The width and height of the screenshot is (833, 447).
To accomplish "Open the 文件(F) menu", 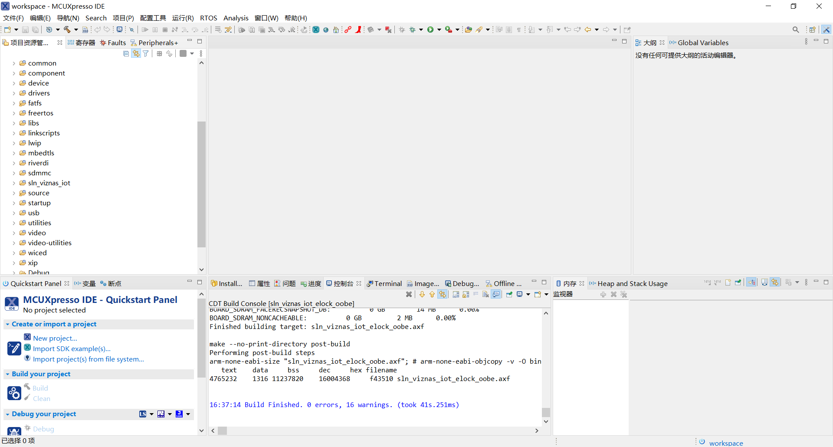I will click(x=13, y=18).
